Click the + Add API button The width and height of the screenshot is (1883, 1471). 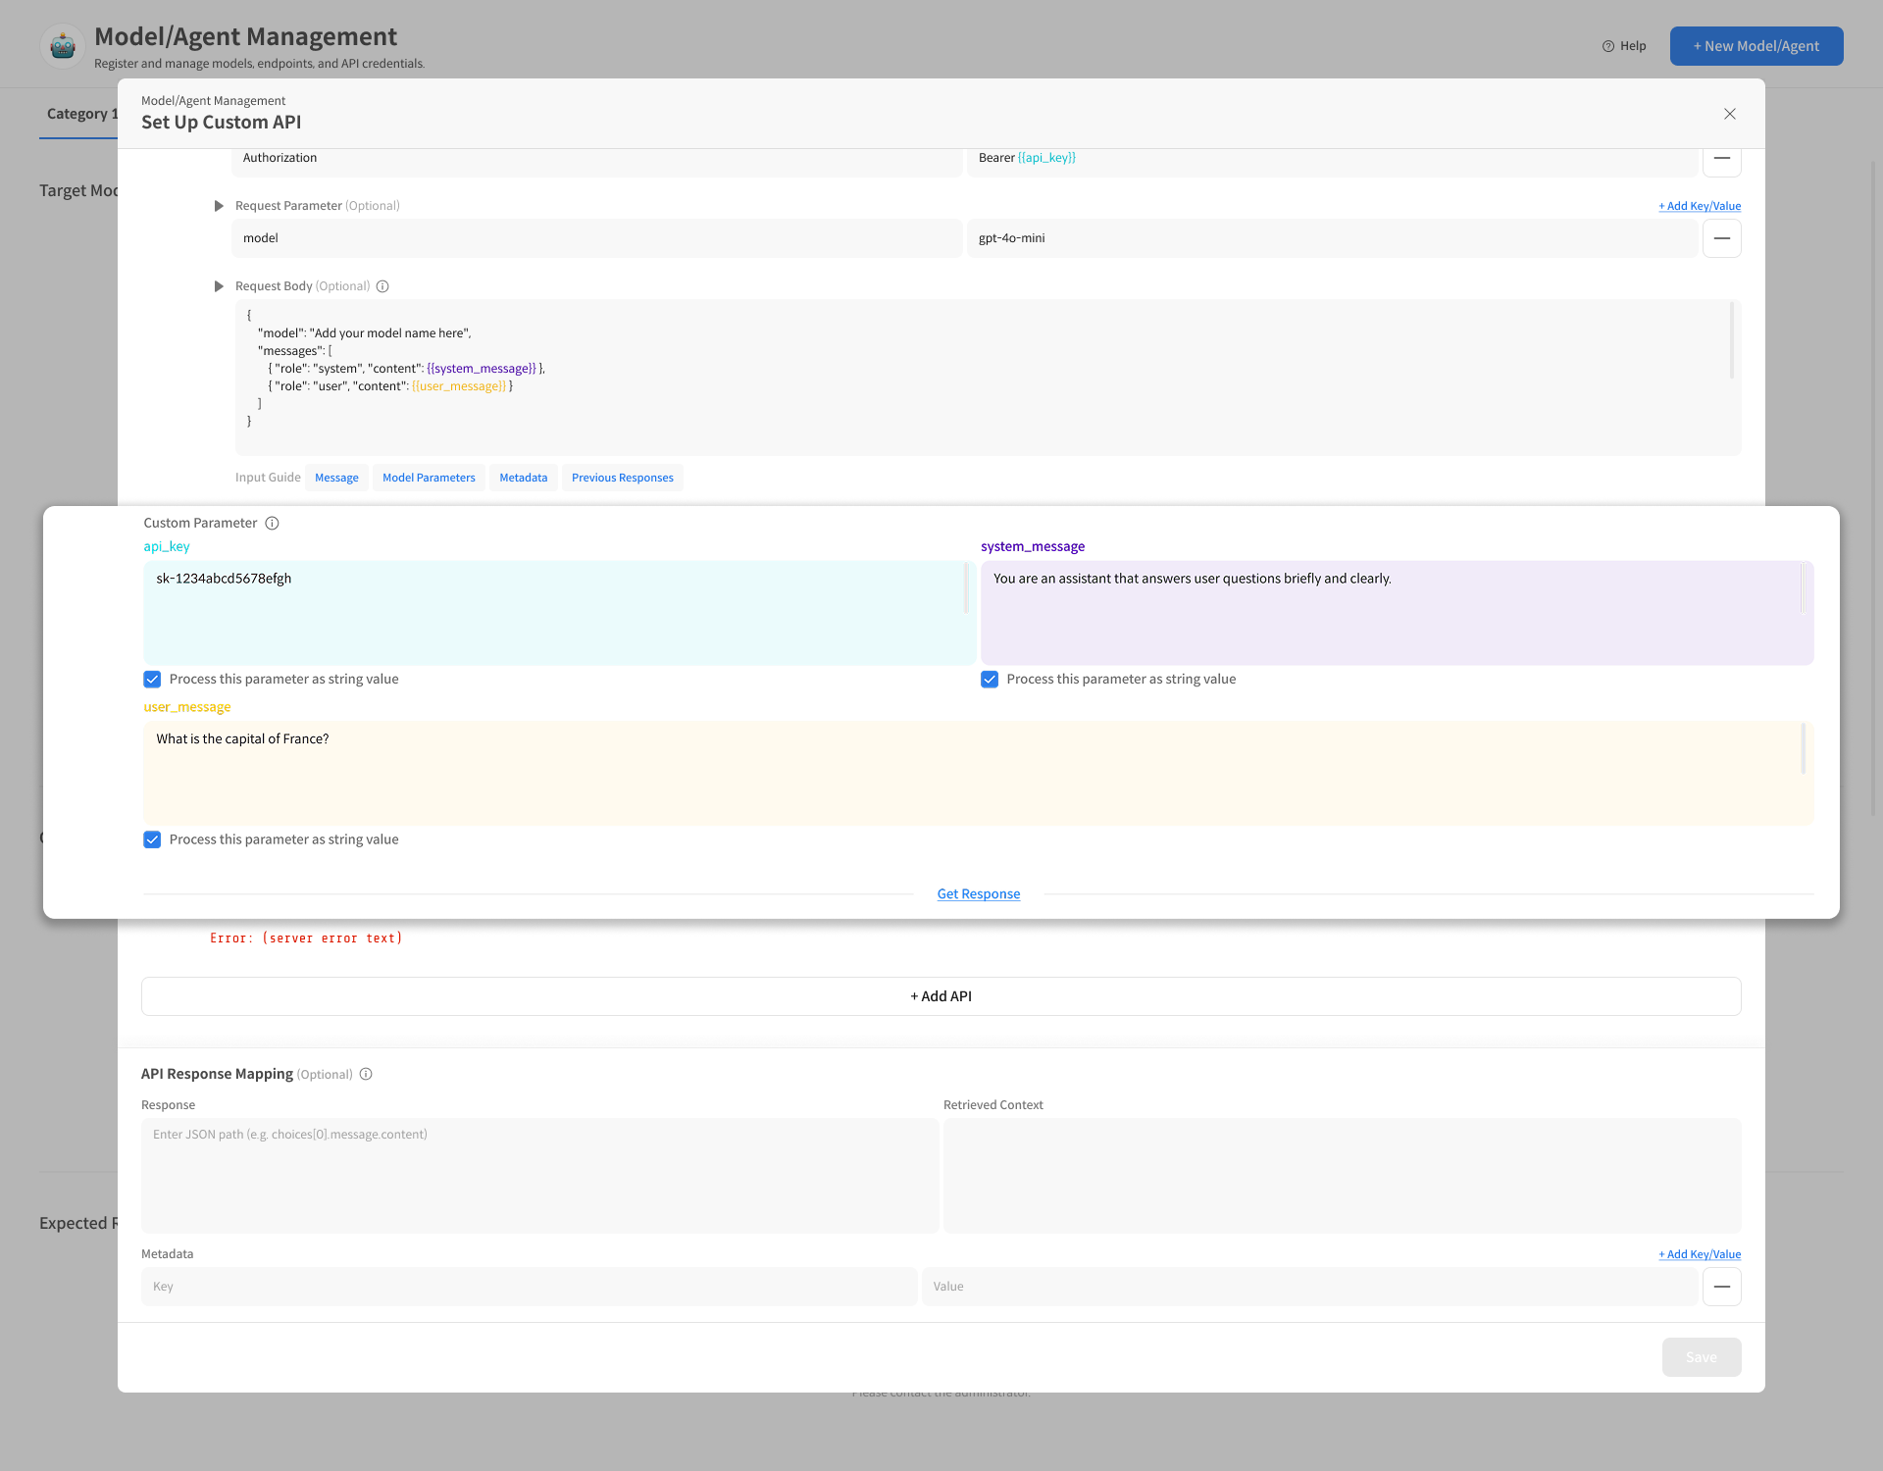pos(941,996)
